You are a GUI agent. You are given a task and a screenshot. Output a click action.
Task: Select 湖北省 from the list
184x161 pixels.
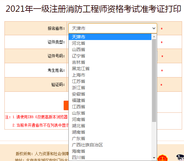click(x=110, y=126)
